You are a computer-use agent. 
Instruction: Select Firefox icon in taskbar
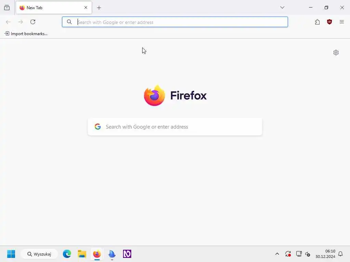pos(97,254)
